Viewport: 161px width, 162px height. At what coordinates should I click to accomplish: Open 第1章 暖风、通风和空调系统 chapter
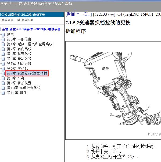click(30, 44)
